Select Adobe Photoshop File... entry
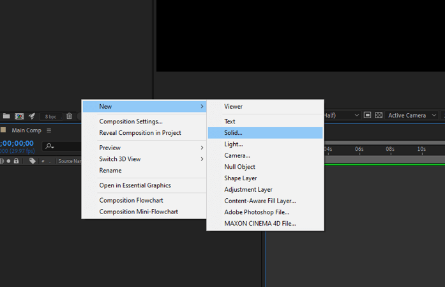445x287 pixels. tap(266, 212)
